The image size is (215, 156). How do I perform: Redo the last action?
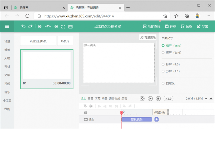(30, 26)
